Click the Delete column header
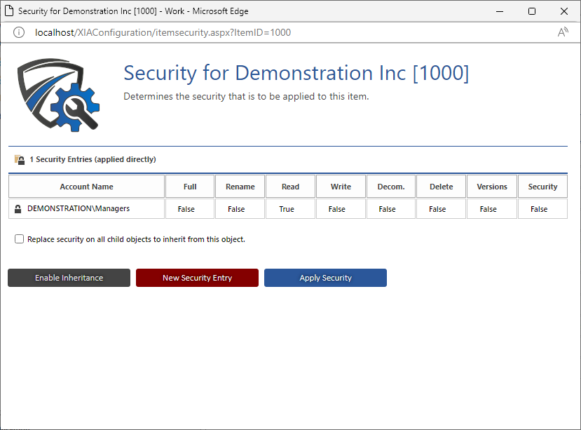Image resolution: width=581 pixels, height=430 pixels. coord(442,187)
